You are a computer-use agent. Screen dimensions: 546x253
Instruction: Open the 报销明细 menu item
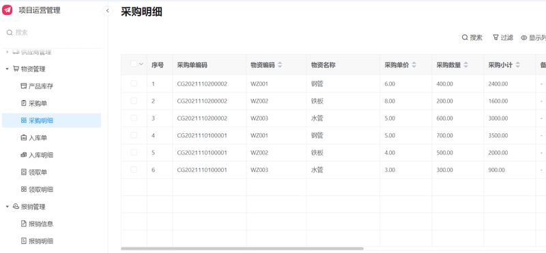pyautogui.click(x=37, y=241)
